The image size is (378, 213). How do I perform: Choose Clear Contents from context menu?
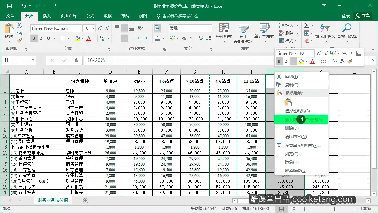(301, 137)
